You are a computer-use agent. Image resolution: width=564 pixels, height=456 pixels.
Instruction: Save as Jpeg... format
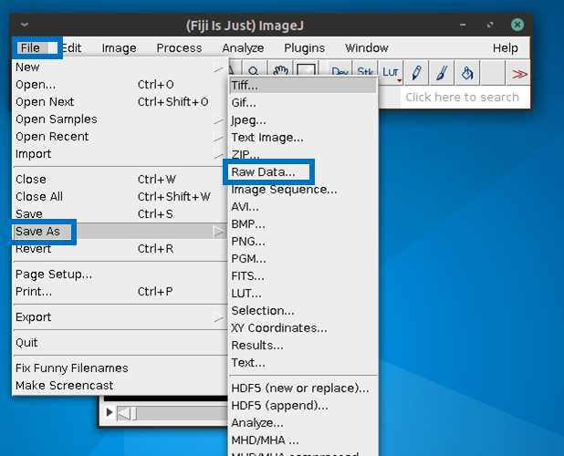coord(303,120)
